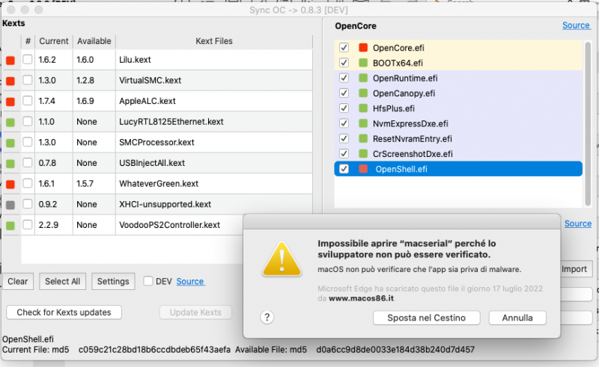Click the green status indicator next to BOOTx64.efi
This screenshot has height=367, width=599.
(x=364, y=63)
